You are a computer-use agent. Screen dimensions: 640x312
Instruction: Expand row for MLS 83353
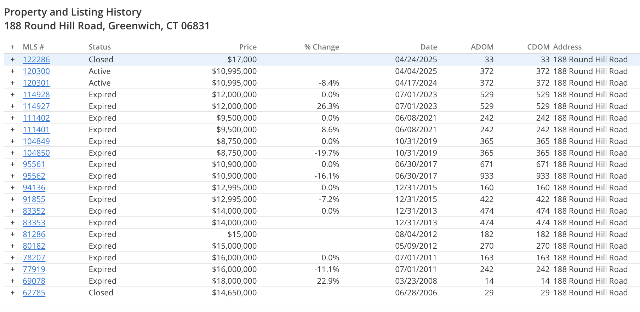point(12,223)
